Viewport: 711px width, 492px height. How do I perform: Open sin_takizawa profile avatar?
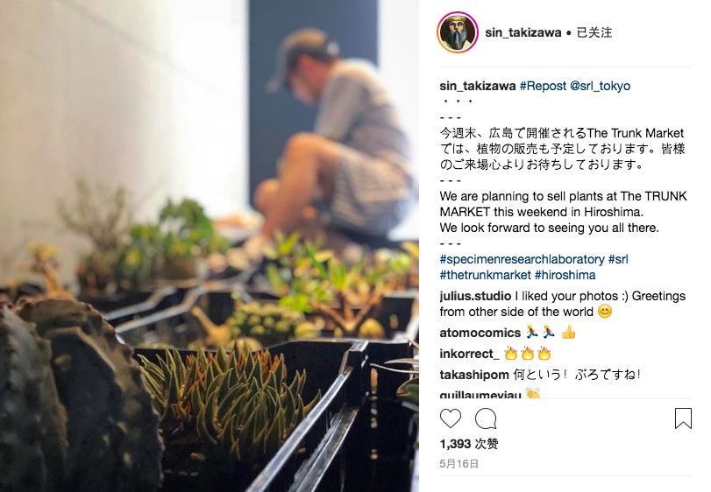pyautogui.click(x=457, y=32)
